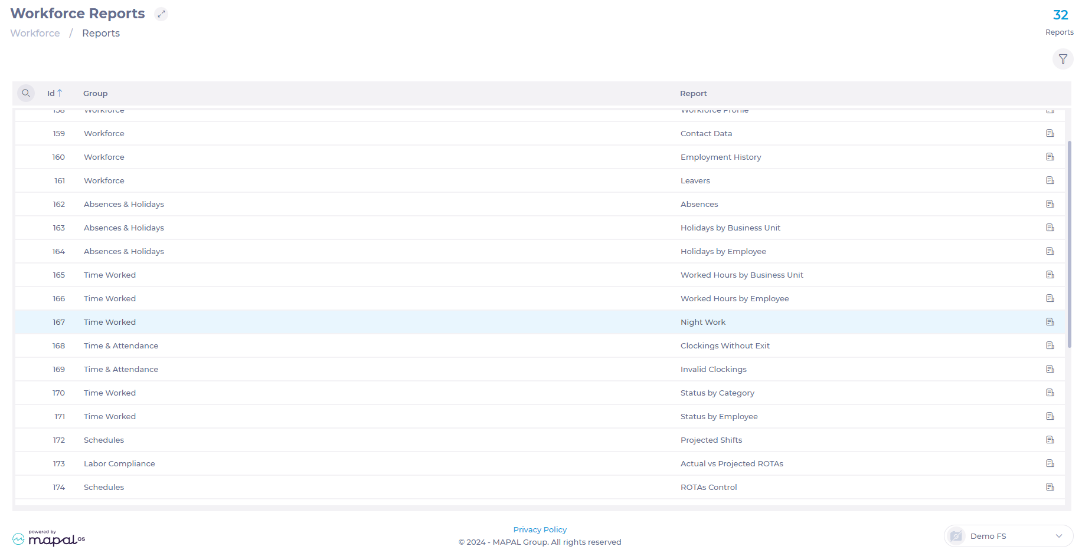Open report icon for Leavers row
Viewport: 1082px width, 553px height.
(x=1050, y=180)
